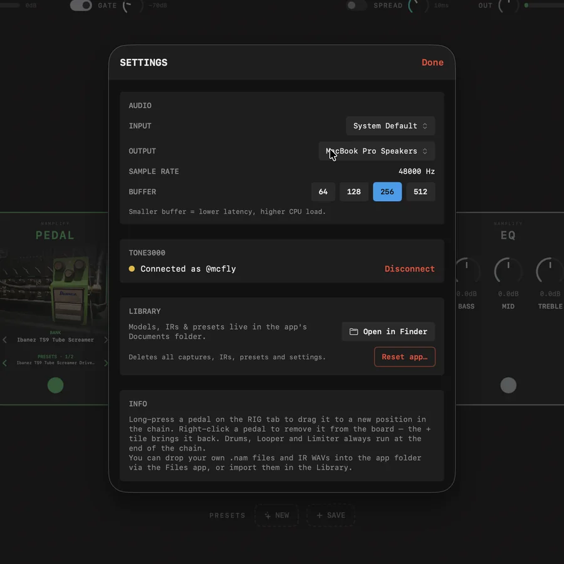Click the Gate threshold knob

(x=132, y=5)
